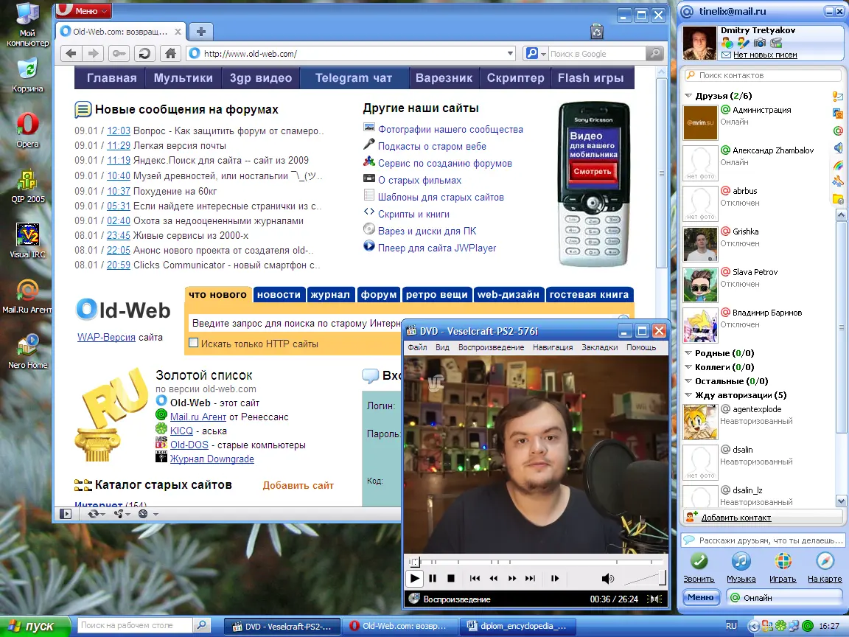This screenshot has width=849, height=637.
Task: Click the Поиск в Google field
Action: (x=597, y=54)
